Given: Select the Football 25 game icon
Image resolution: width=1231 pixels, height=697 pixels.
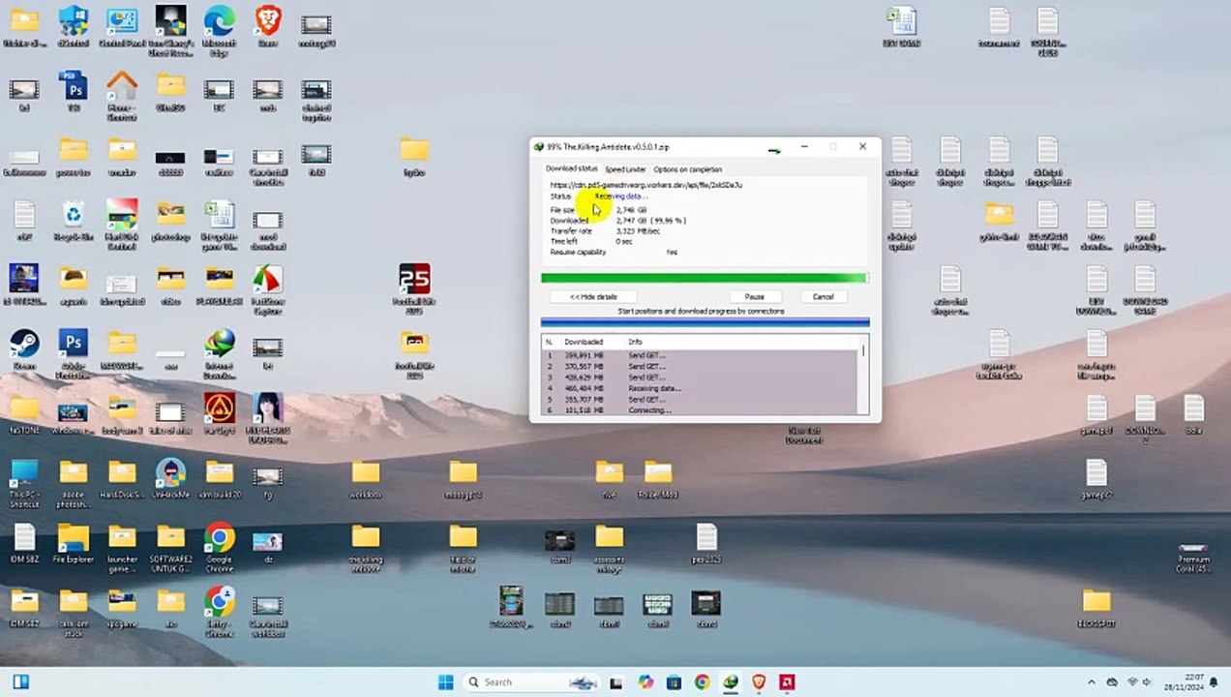Looking at the screenshot, I should point(414,288).
